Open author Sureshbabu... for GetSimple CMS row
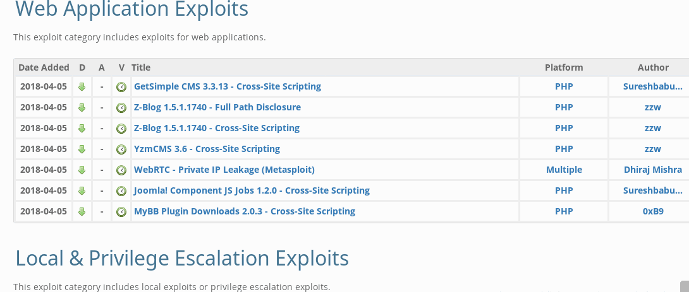The width and height of the screenshot is (689, 292). (652, 86)
